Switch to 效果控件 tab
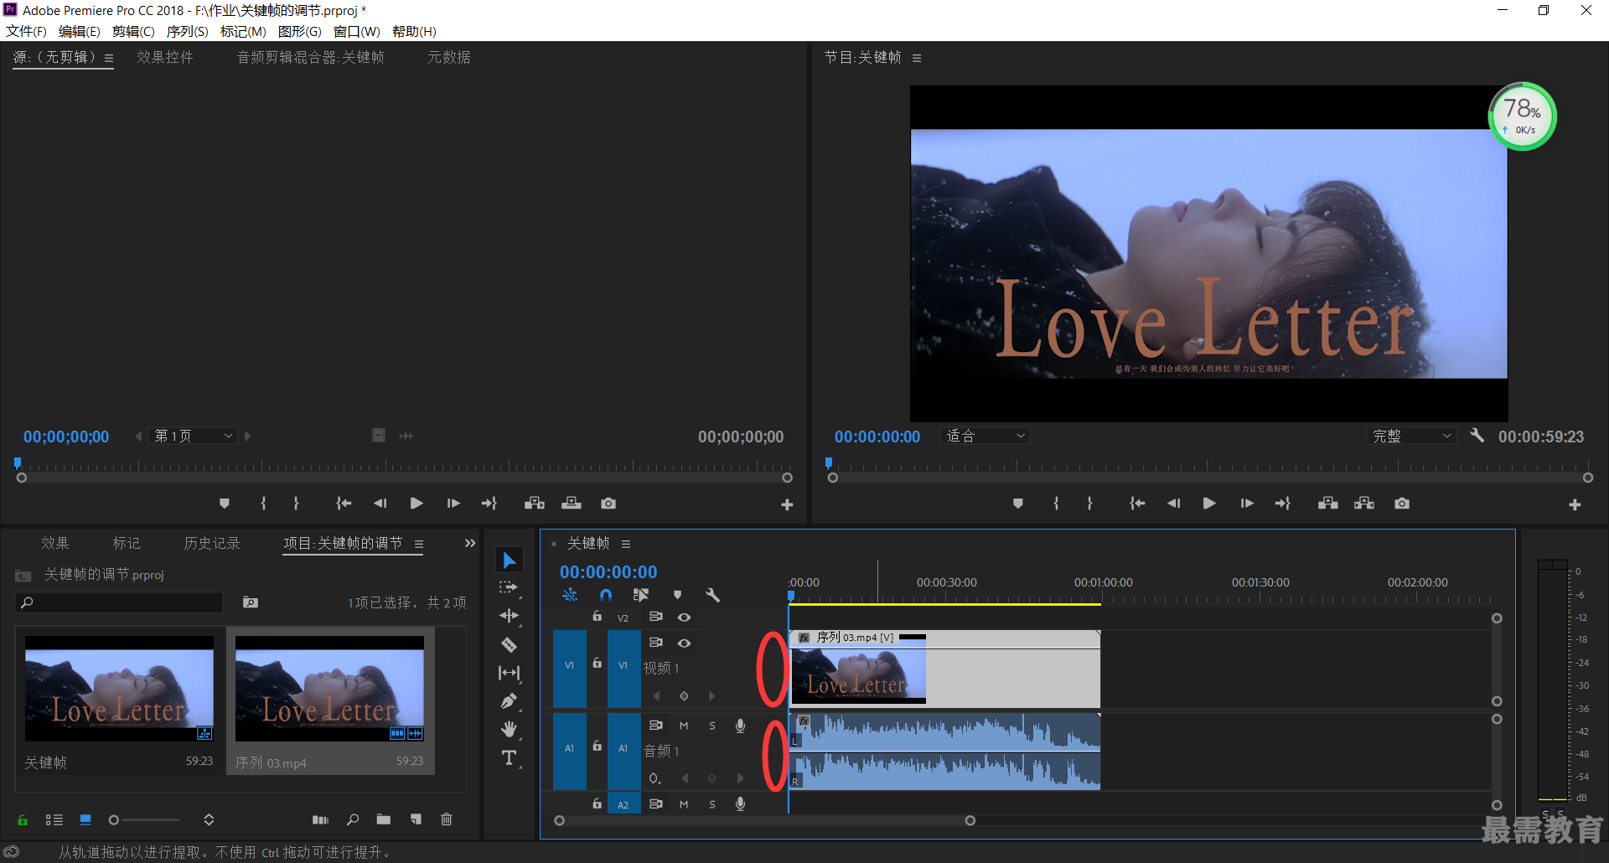Viewport: 1609px width, 863px height. click(x=165, y=57)
